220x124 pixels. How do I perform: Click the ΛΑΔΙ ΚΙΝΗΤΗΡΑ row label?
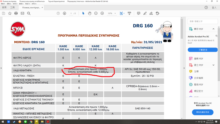(x=22, y=70)
